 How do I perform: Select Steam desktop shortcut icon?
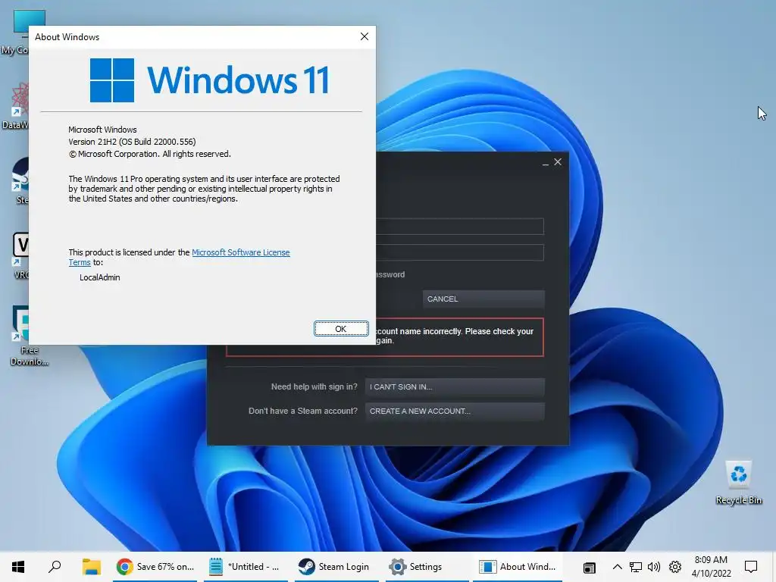[20, 180]
